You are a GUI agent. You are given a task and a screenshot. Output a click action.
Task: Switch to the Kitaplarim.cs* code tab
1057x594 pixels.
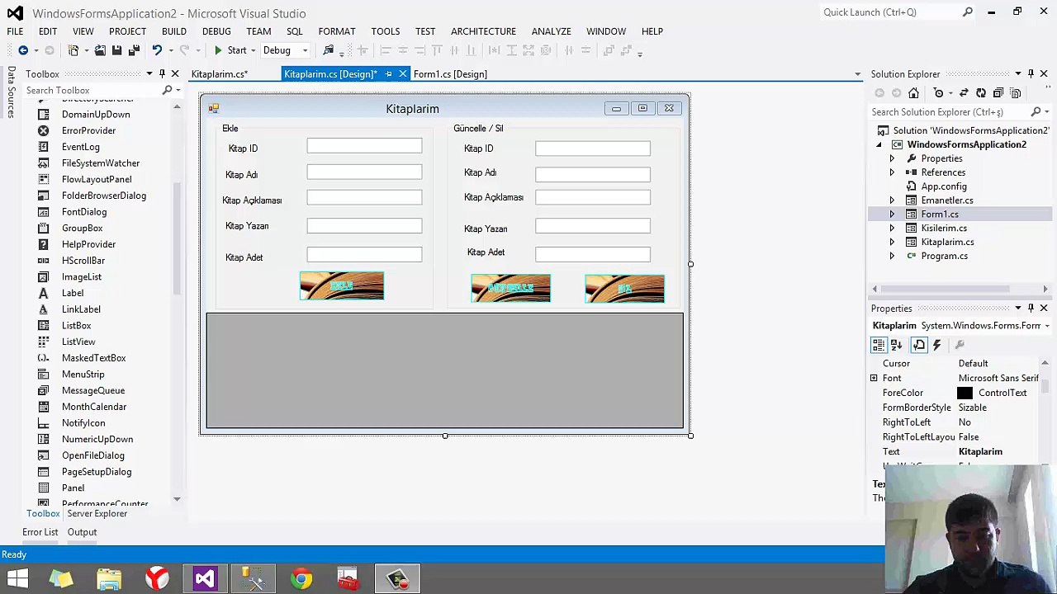click(220, 74)
